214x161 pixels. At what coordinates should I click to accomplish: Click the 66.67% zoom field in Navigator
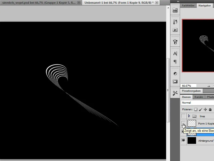click(188, 86)
